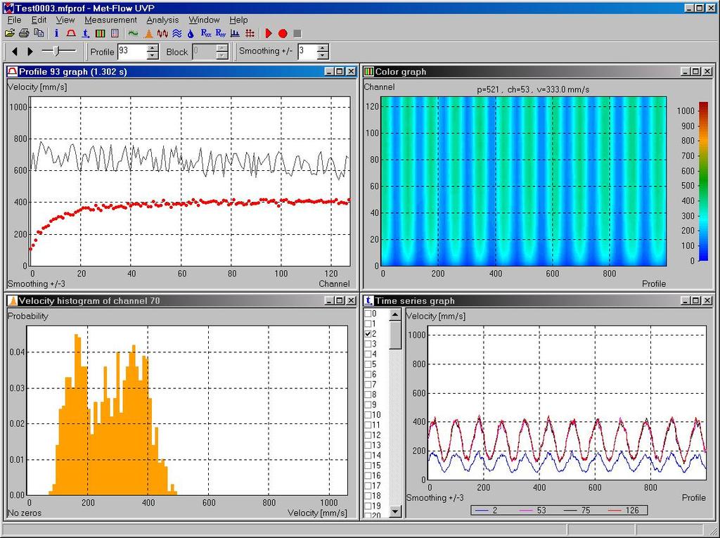
Task: Click the blue bar-chart statistics icon
Action: tap(235, 34)
